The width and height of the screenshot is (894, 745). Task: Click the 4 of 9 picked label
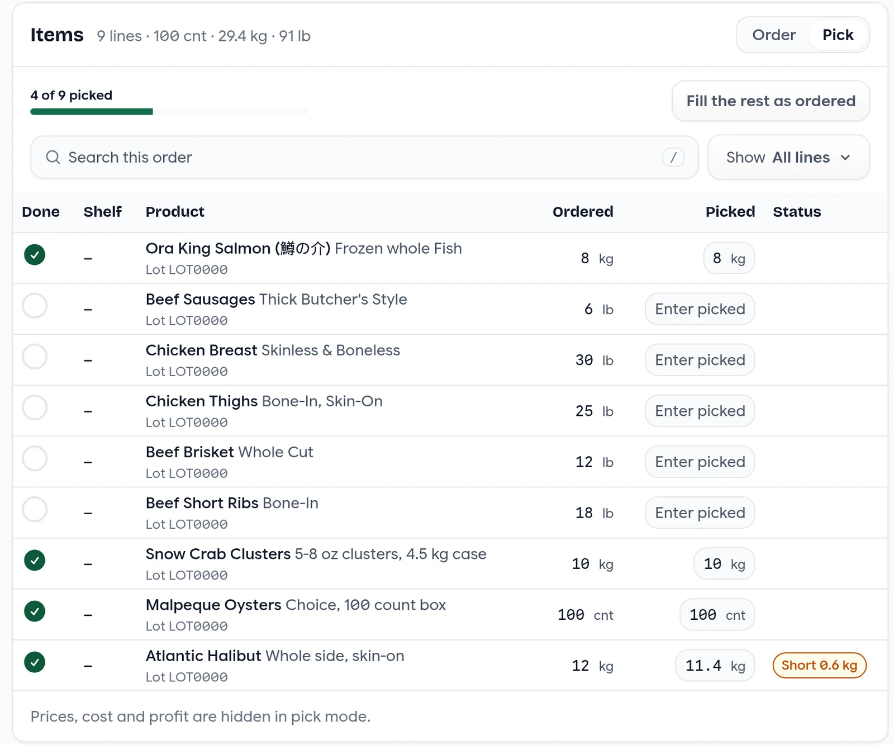72,95
